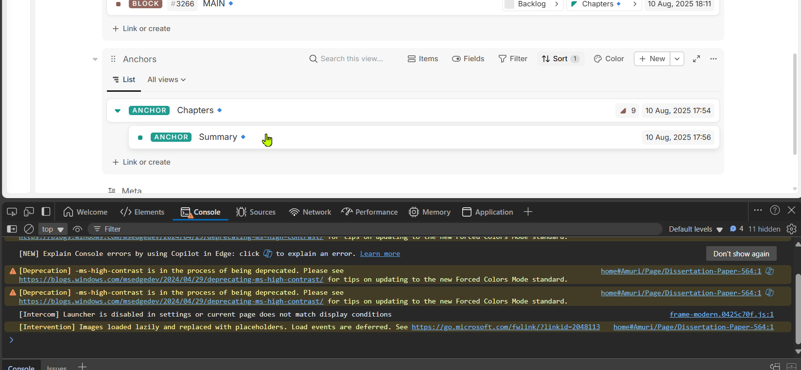Open Items options in Anchors
This screenshot has height=370, width=801.
coord(423,59)
